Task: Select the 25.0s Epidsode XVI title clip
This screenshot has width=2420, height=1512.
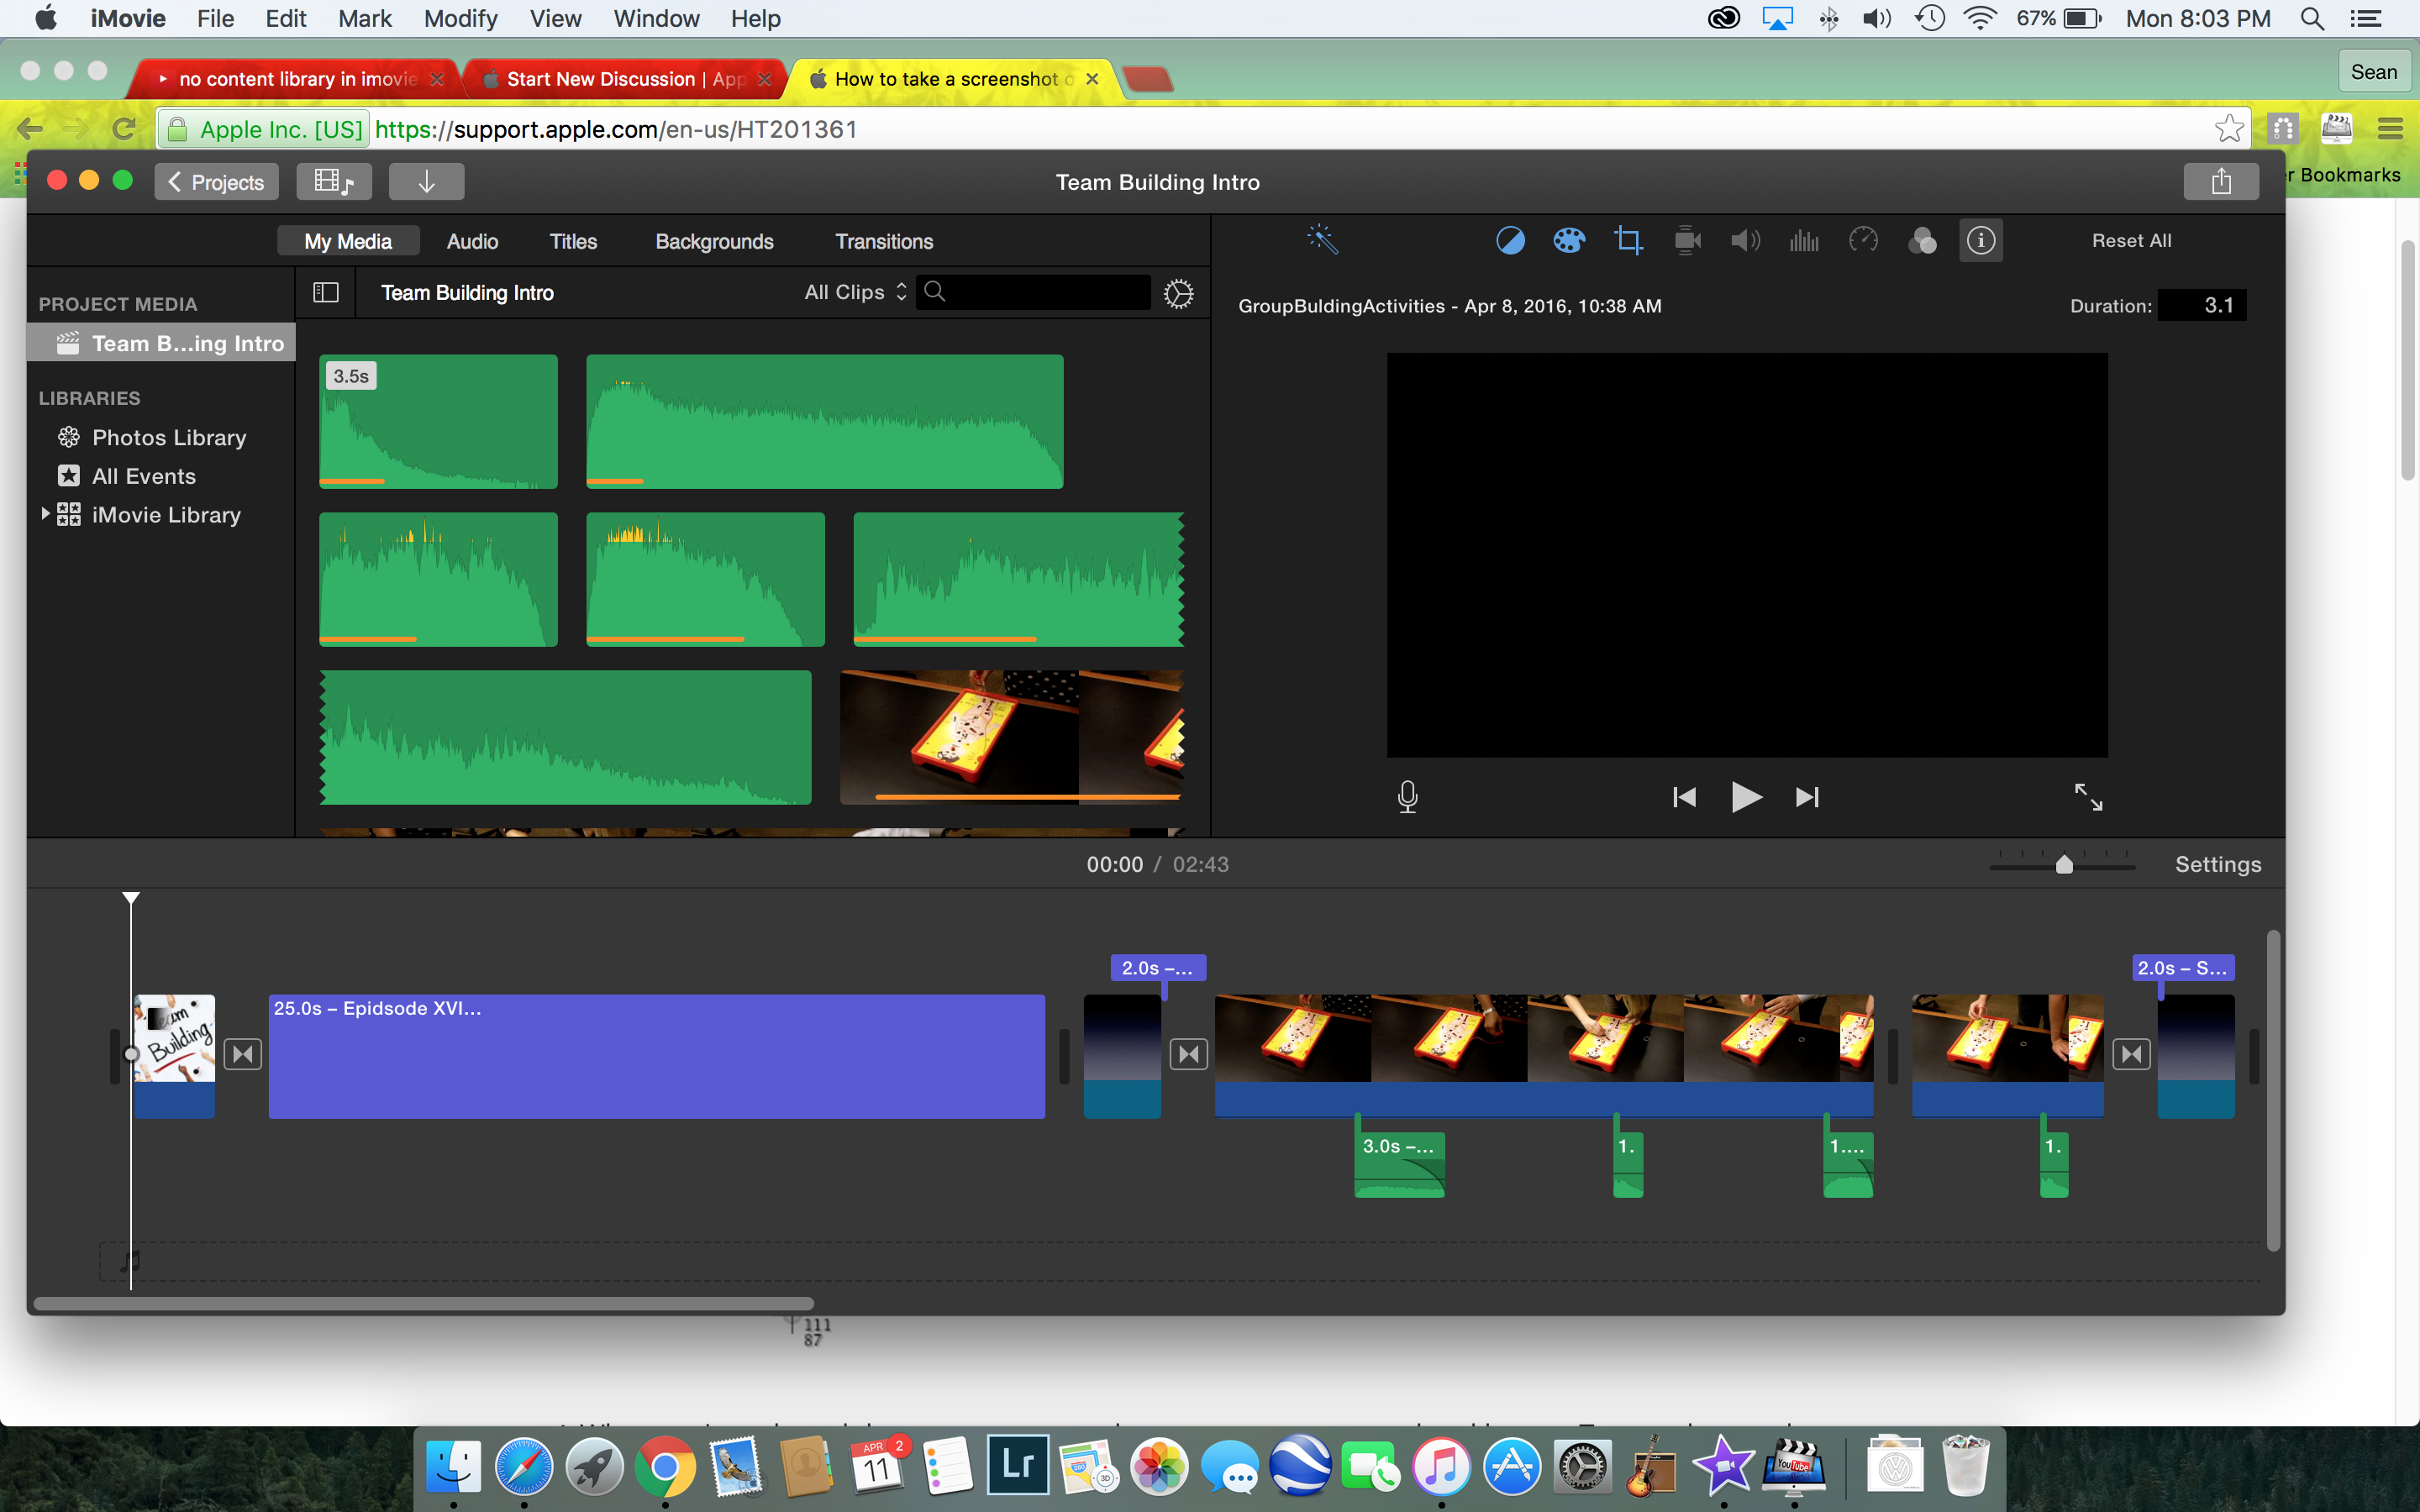Action: [656, 1056]
